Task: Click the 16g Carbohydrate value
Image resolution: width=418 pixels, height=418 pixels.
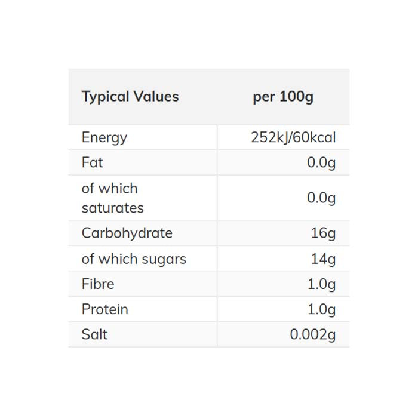Action: coord(324,233)
